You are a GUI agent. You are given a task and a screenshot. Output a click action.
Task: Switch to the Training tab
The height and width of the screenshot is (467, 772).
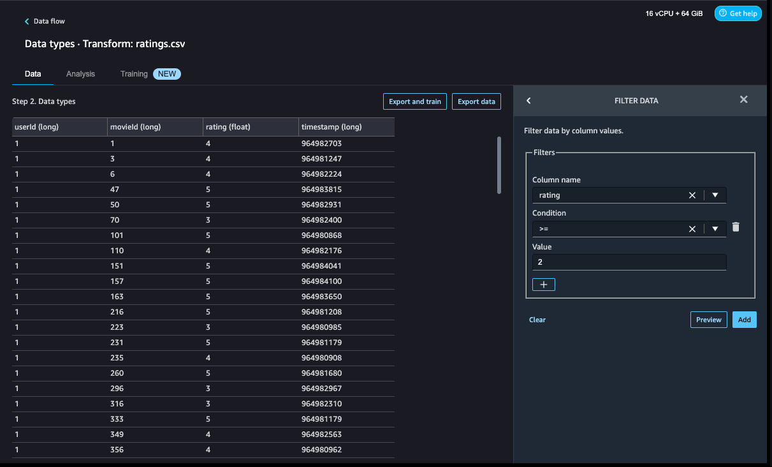pos(150,74)
